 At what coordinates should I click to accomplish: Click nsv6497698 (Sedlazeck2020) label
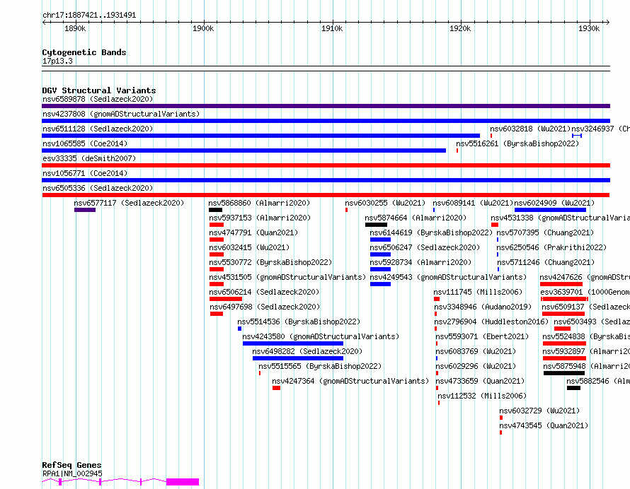point(265,307)
